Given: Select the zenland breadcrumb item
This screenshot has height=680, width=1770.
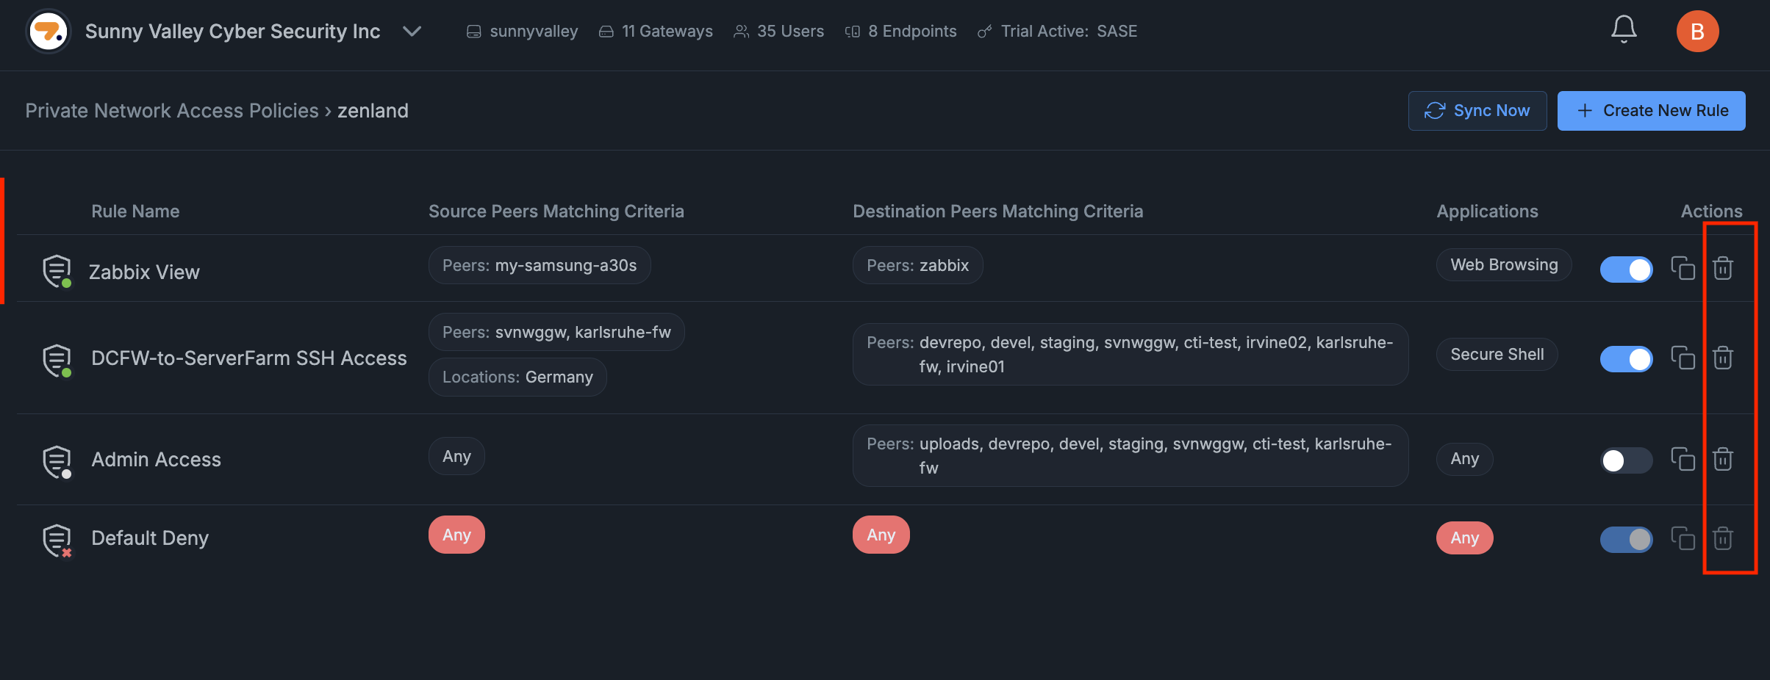Looking at the screenshot, I should click(x=373, y=110).
